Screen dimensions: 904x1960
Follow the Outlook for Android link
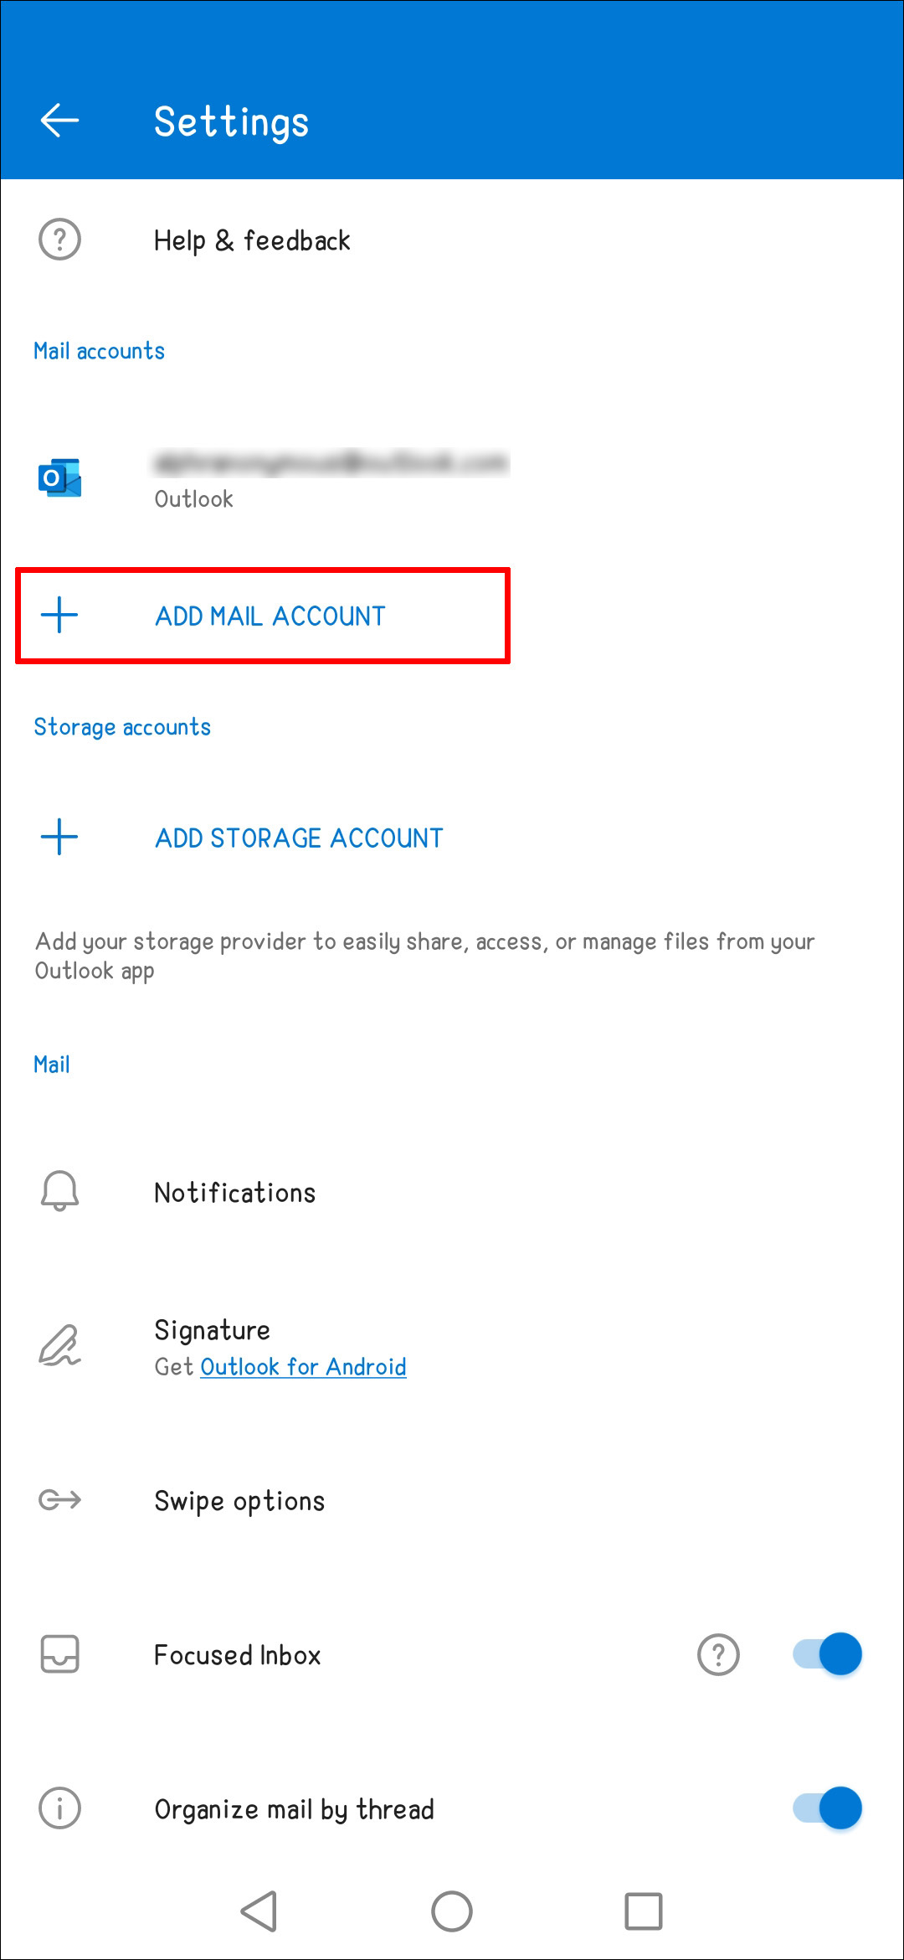coord(303,1367)
